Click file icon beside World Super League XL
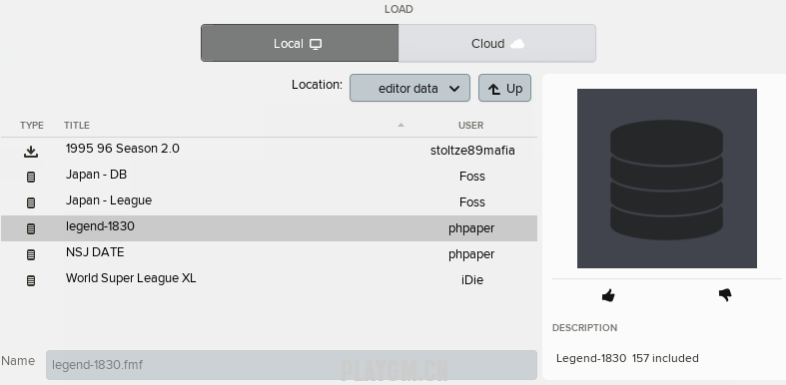Viewport: 786px width, 385px height. pos(31,281)
